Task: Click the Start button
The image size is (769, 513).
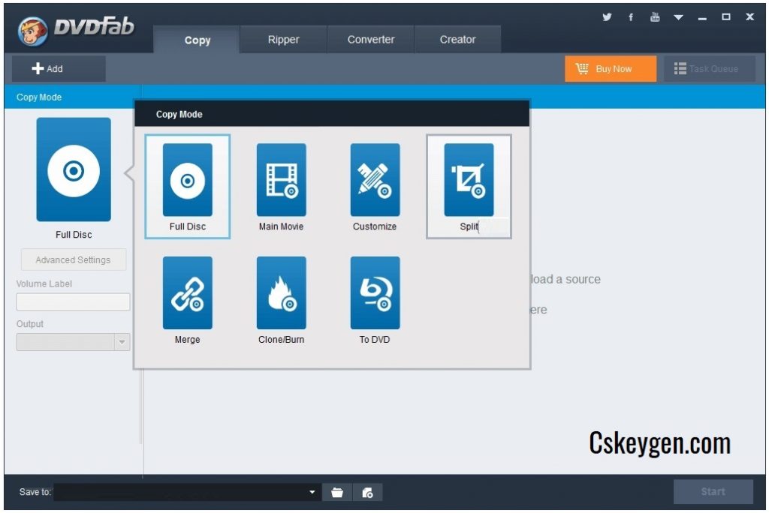Action: pyautogui.click(x=713, y=491)
